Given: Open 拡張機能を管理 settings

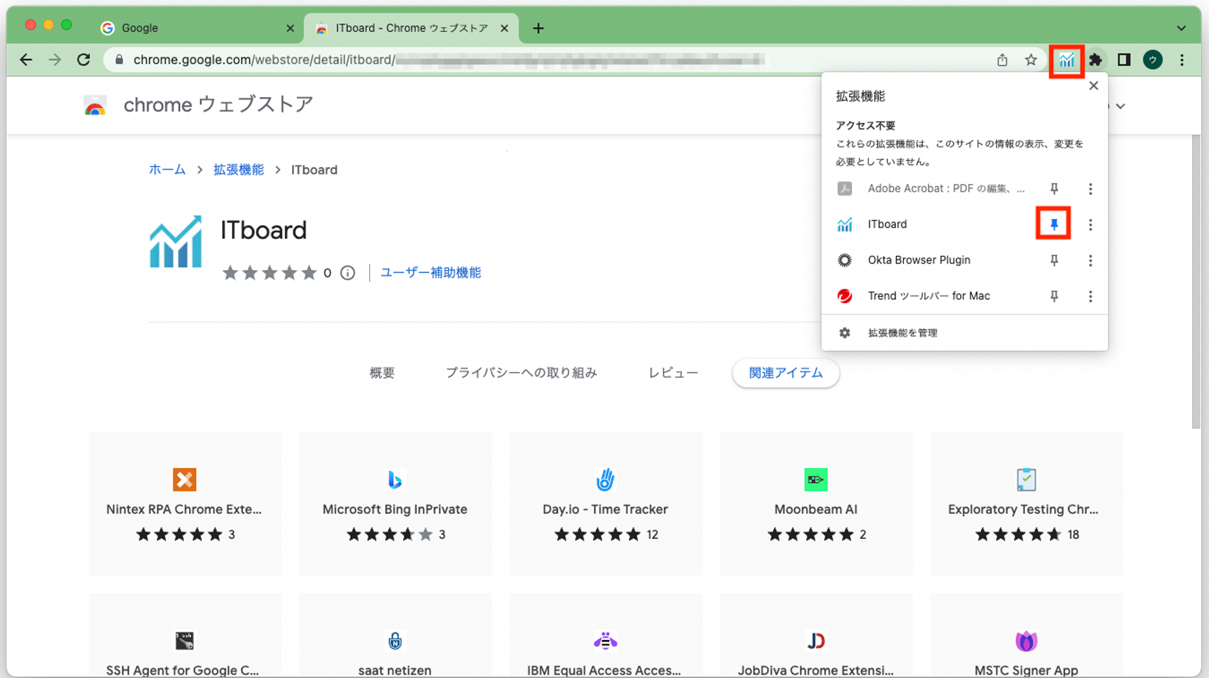Looking at the screenshot, I should (x=902, y=333).
